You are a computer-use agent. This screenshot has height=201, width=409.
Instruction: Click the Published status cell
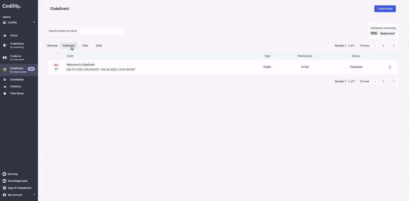pyautogui.click(x=356, y=67)
